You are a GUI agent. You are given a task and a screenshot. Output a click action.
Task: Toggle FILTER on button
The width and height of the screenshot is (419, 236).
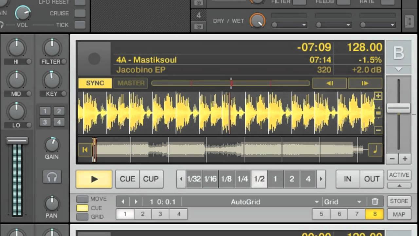click(x=64, y=62)
